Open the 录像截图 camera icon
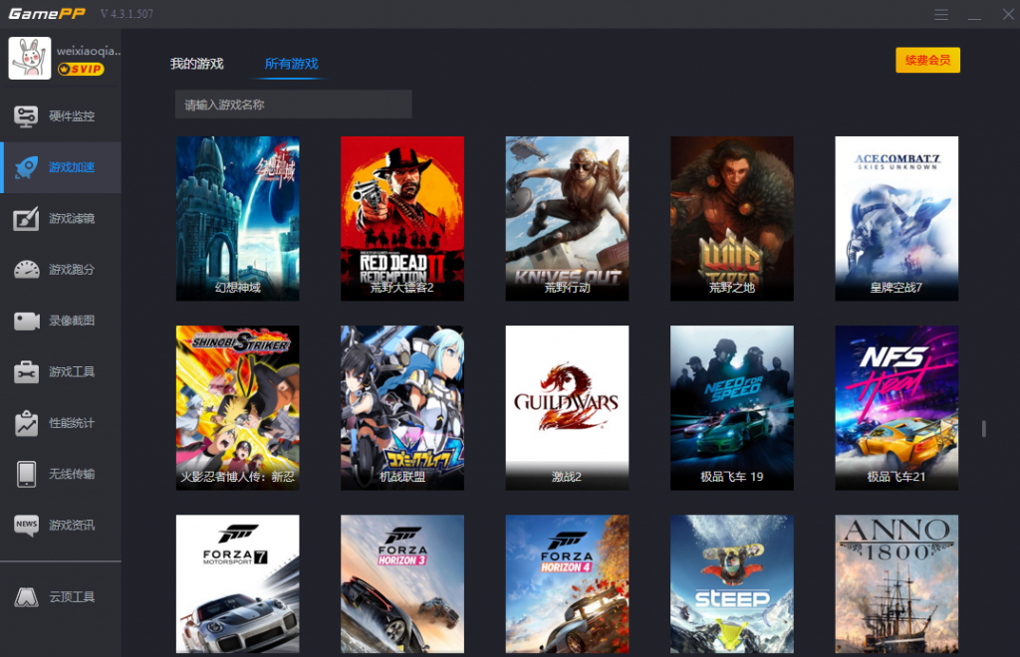Screen dimensions: 1020x657 [26, 321]
